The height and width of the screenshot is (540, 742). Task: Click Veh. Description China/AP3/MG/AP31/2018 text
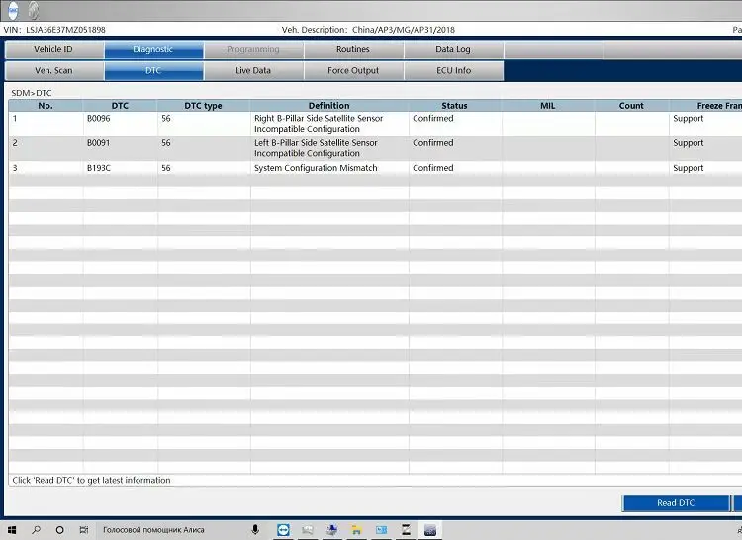click(368, 30)
